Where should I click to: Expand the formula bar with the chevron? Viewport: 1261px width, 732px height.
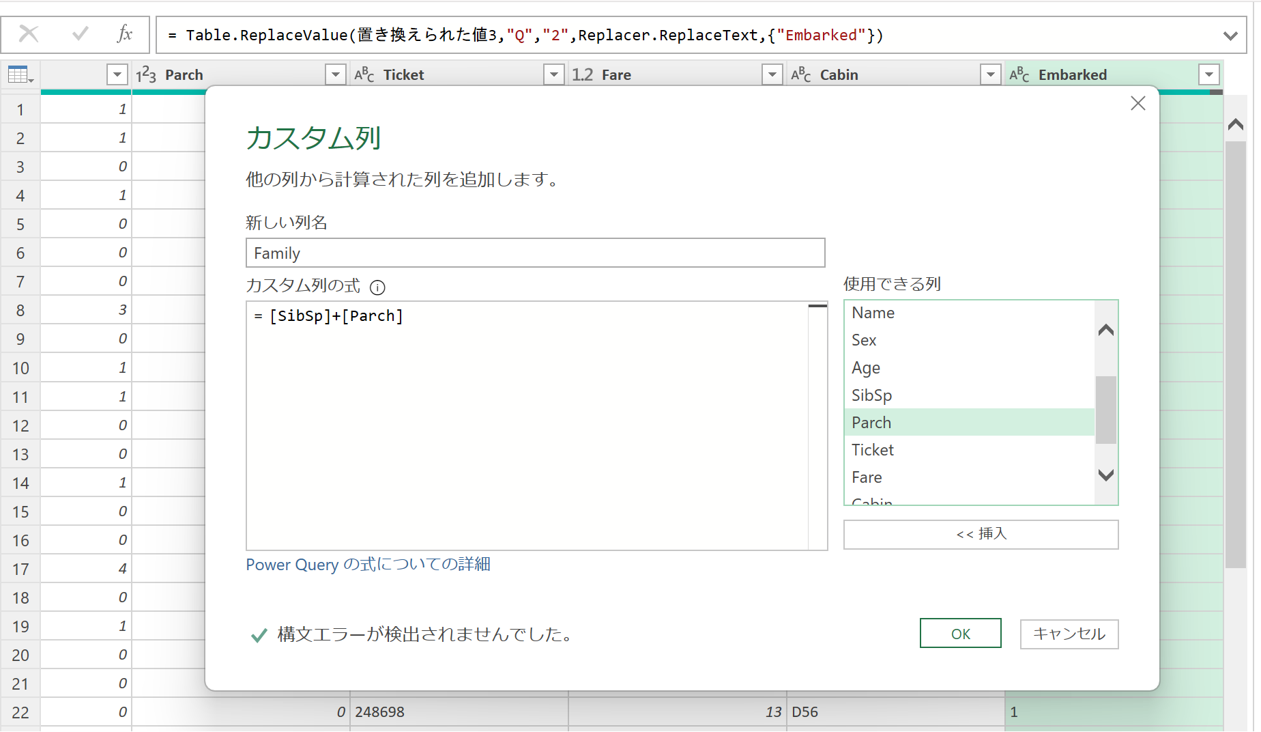pyautogui.click(x=1230, y=36)
